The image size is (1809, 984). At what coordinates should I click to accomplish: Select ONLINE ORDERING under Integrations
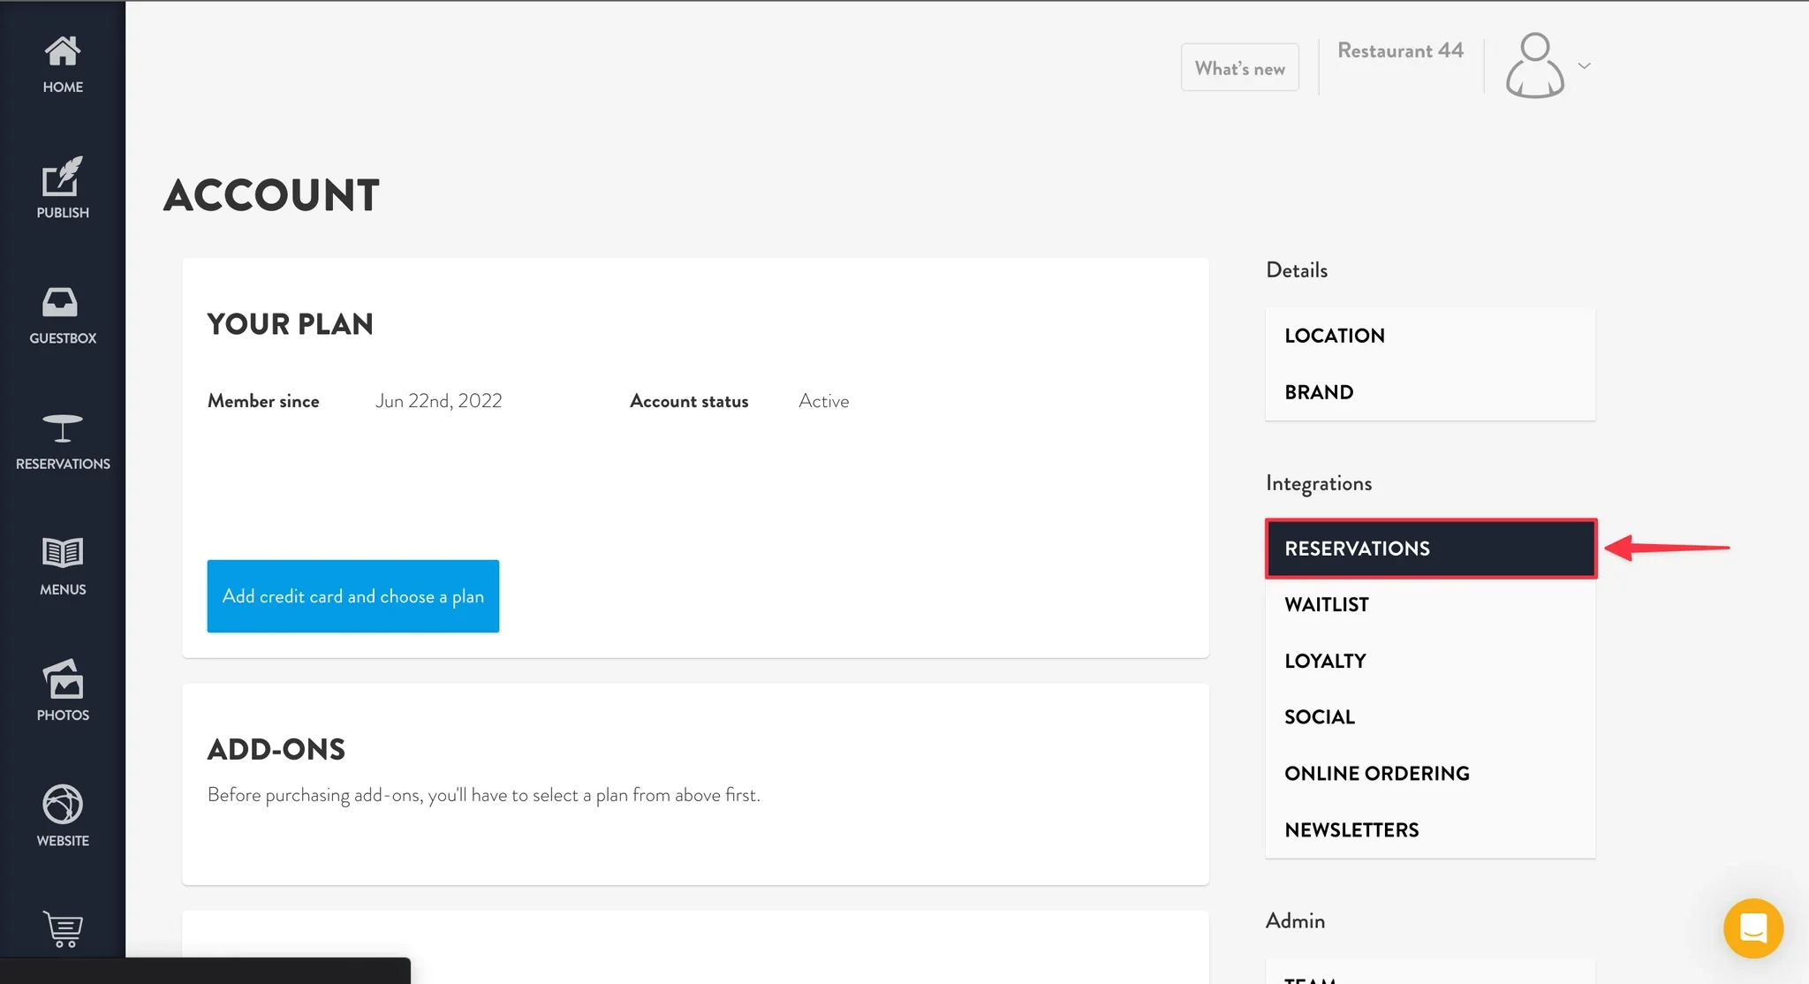(1430, 774)
